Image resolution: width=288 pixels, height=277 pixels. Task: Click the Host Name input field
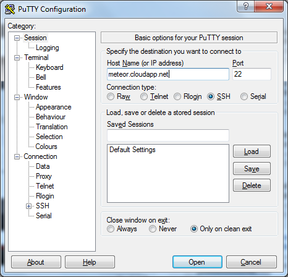point(168,74)
